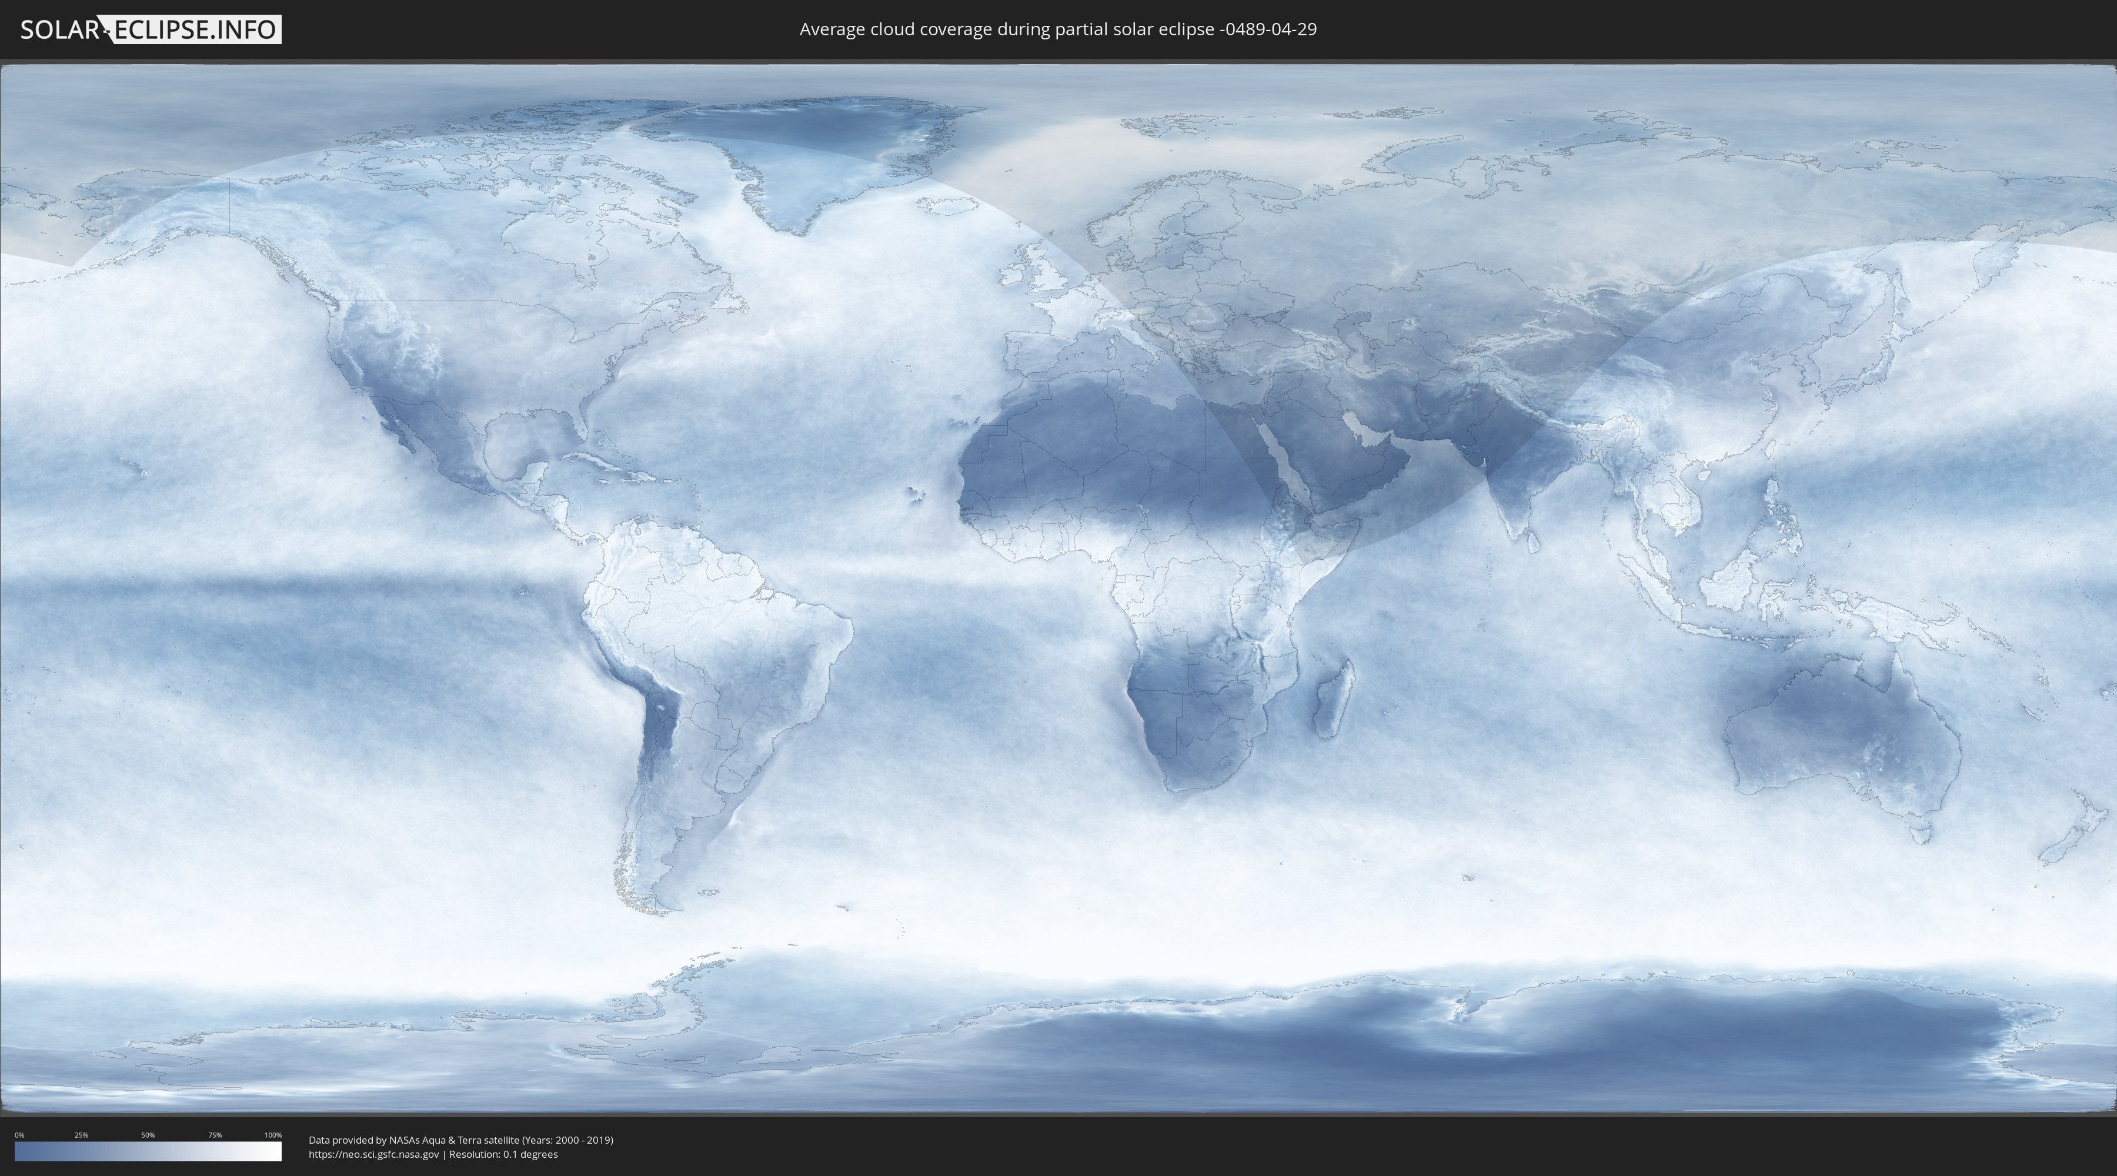Click the eclipse title text at top

(x=1058, y=29)
